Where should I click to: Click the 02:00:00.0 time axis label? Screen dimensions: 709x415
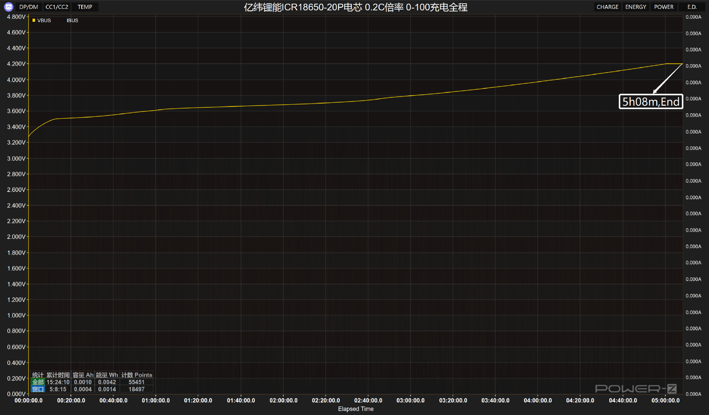[283, 400]
